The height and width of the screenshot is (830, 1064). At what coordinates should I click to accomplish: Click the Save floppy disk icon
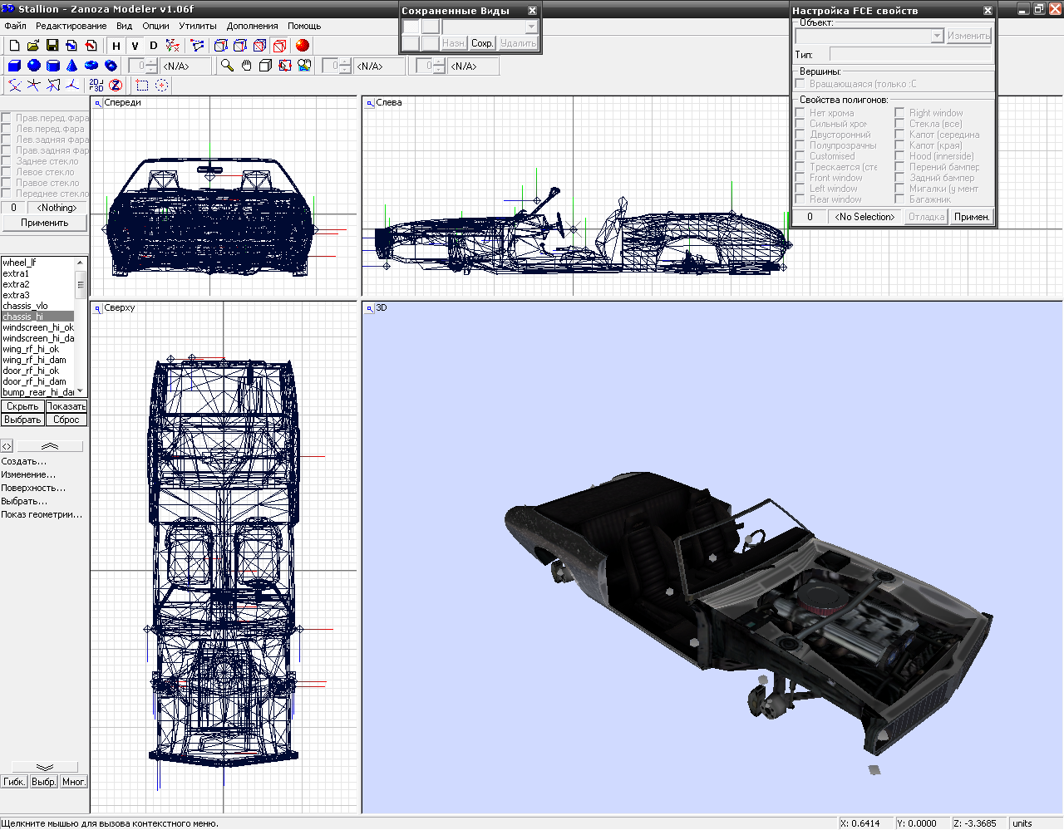(52, 46)
